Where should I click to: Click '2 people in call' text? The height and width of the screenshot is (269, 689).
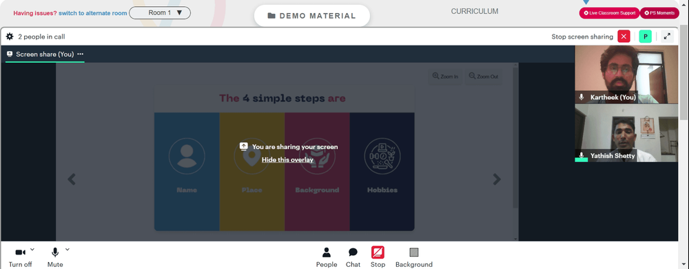[41, 37]
